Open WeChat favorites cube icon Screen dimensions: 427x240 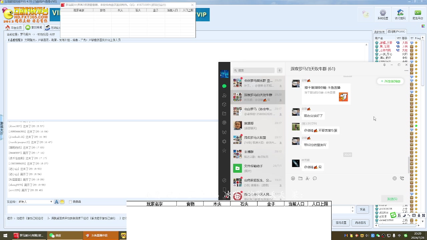tap(224, 104)
